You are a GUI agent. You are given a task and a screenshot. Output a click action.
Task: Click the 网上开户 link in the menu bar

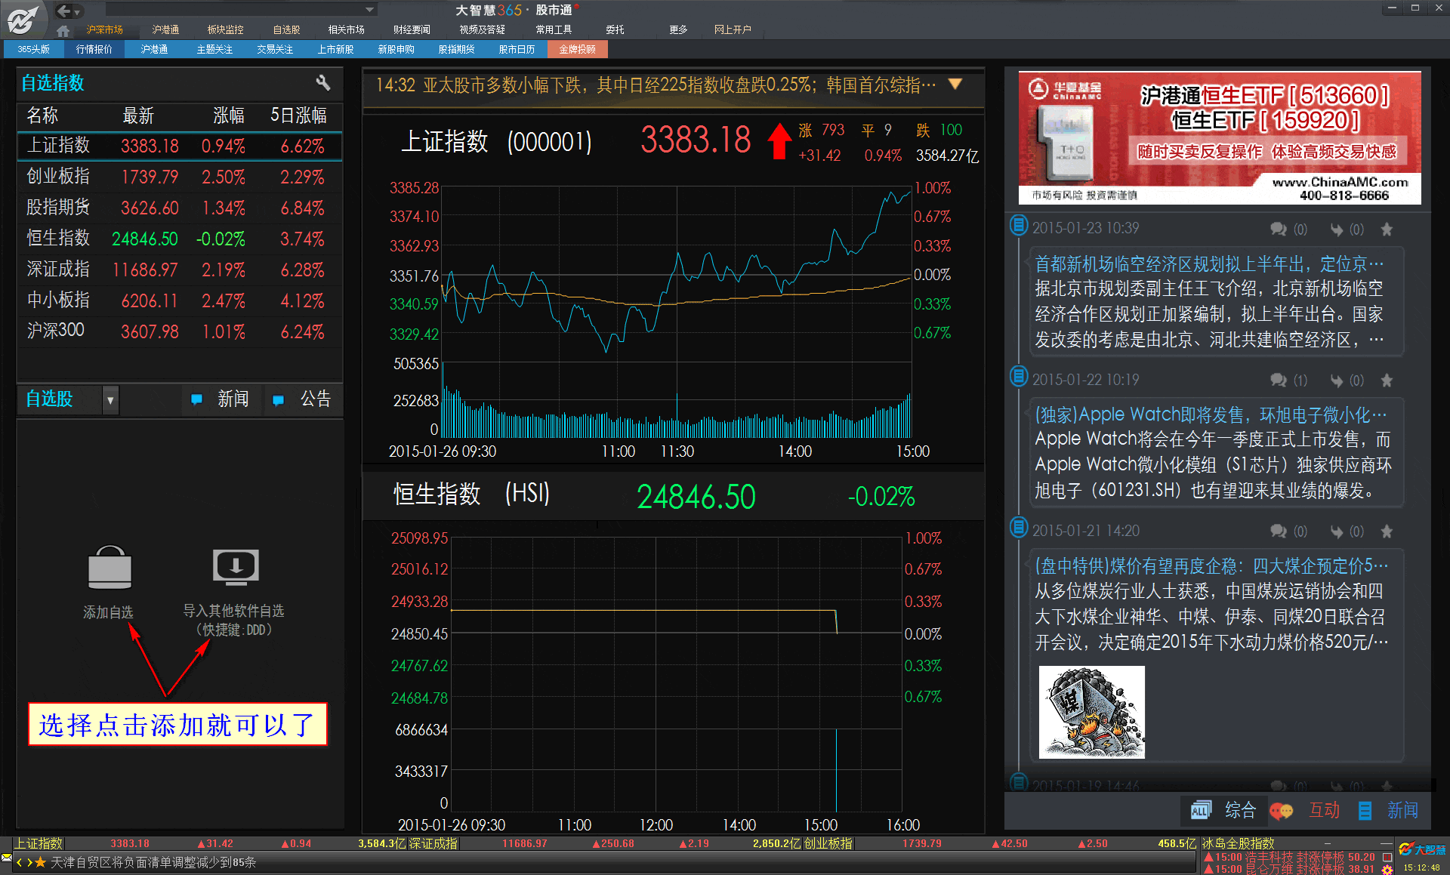[733, 29]
